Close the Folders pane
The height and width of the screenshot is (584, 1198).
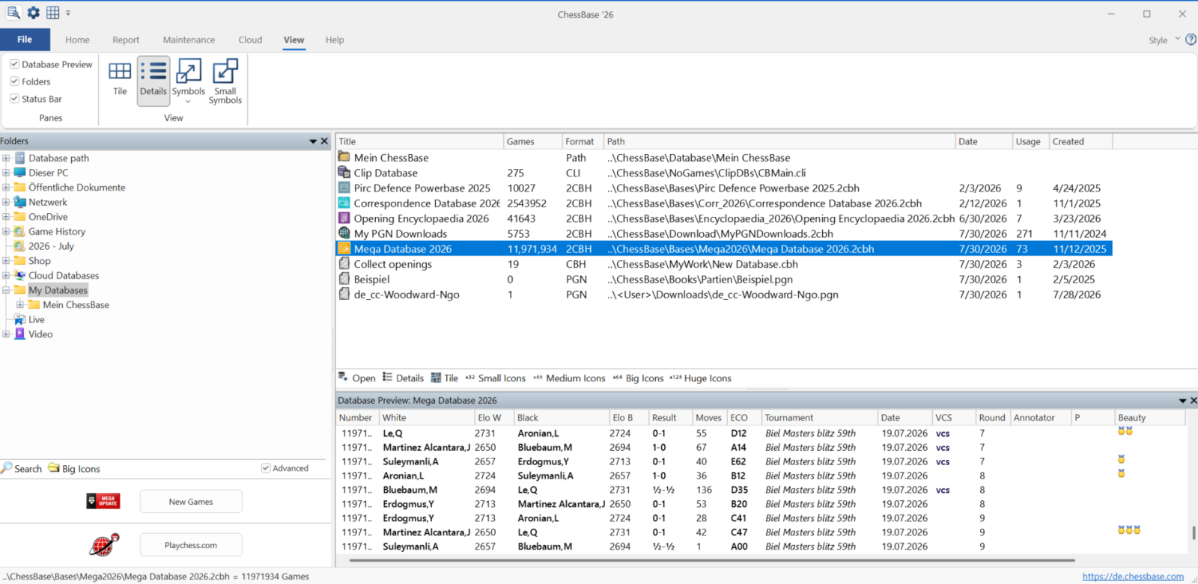[324, 141]
